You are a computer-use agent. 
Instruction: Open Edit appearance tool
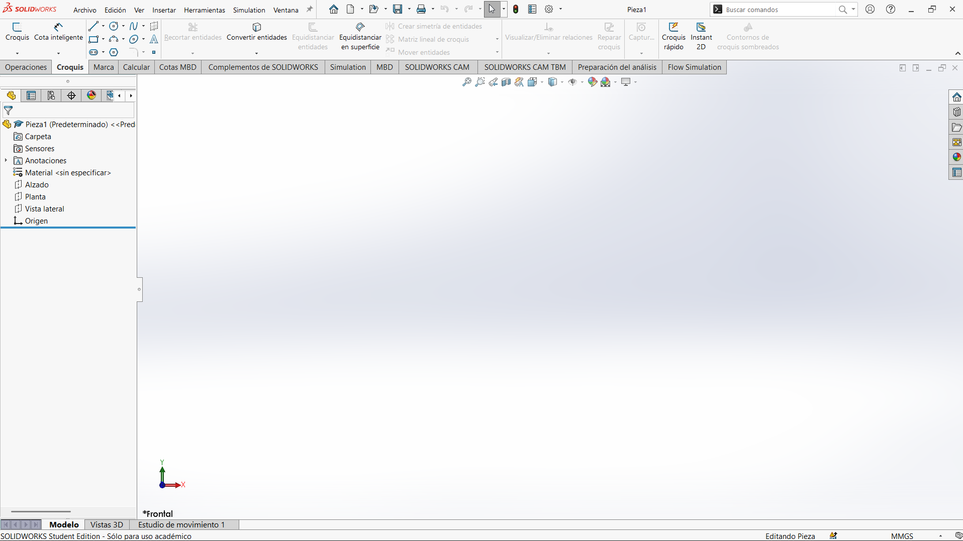(593, 82)
